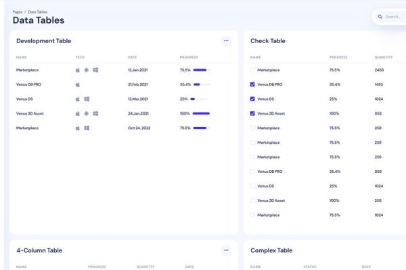The height and width of the screenshot is (270, 406).
Task: Click the Apple icon in the 24.Jan.2021 row
Action: point(78,113)
